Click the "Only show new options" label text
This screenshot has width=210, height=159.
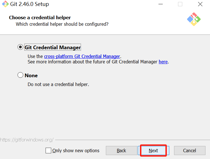pyautogui.click(x=76, y=151)
